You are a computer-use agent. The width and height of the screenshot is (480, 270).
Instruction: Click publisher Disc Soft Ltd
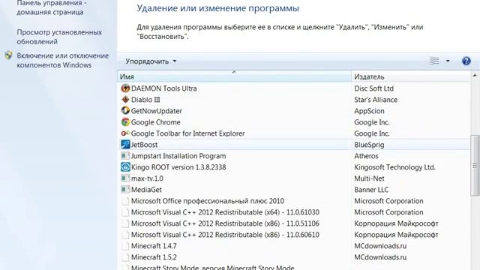click(373, 88)
